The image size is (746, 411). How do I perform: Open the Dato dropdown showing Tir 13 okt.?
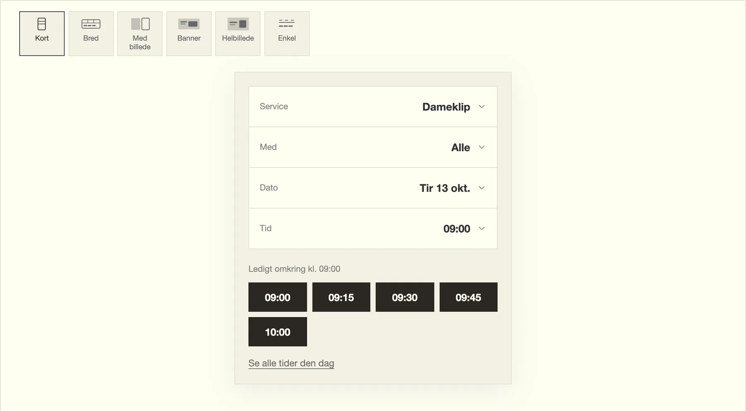[373, 188]
